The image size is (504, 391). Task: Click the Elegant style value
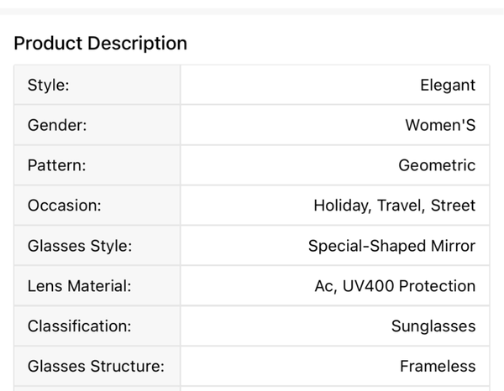coord(448,85)
